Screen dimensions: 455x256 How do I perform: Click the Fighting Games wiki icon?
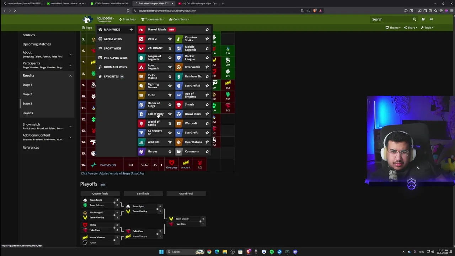[141, 86]
